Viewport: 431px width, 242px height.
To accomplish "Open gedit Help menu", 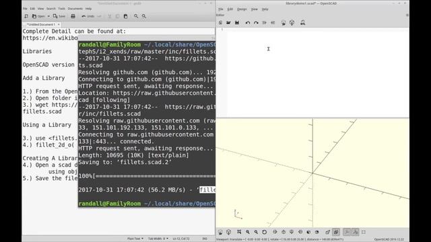I will [88, 9].
